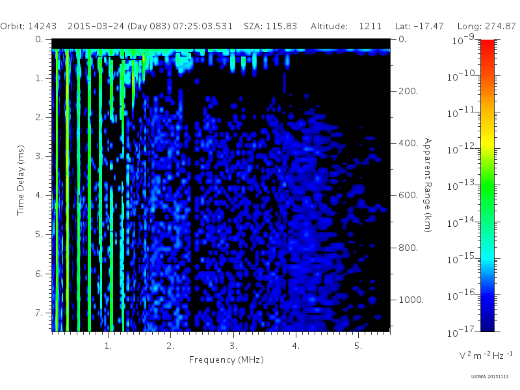The image size is (520, 390).
Task: Click the Long: 274.87 value
Action: (x=486, y=26)
